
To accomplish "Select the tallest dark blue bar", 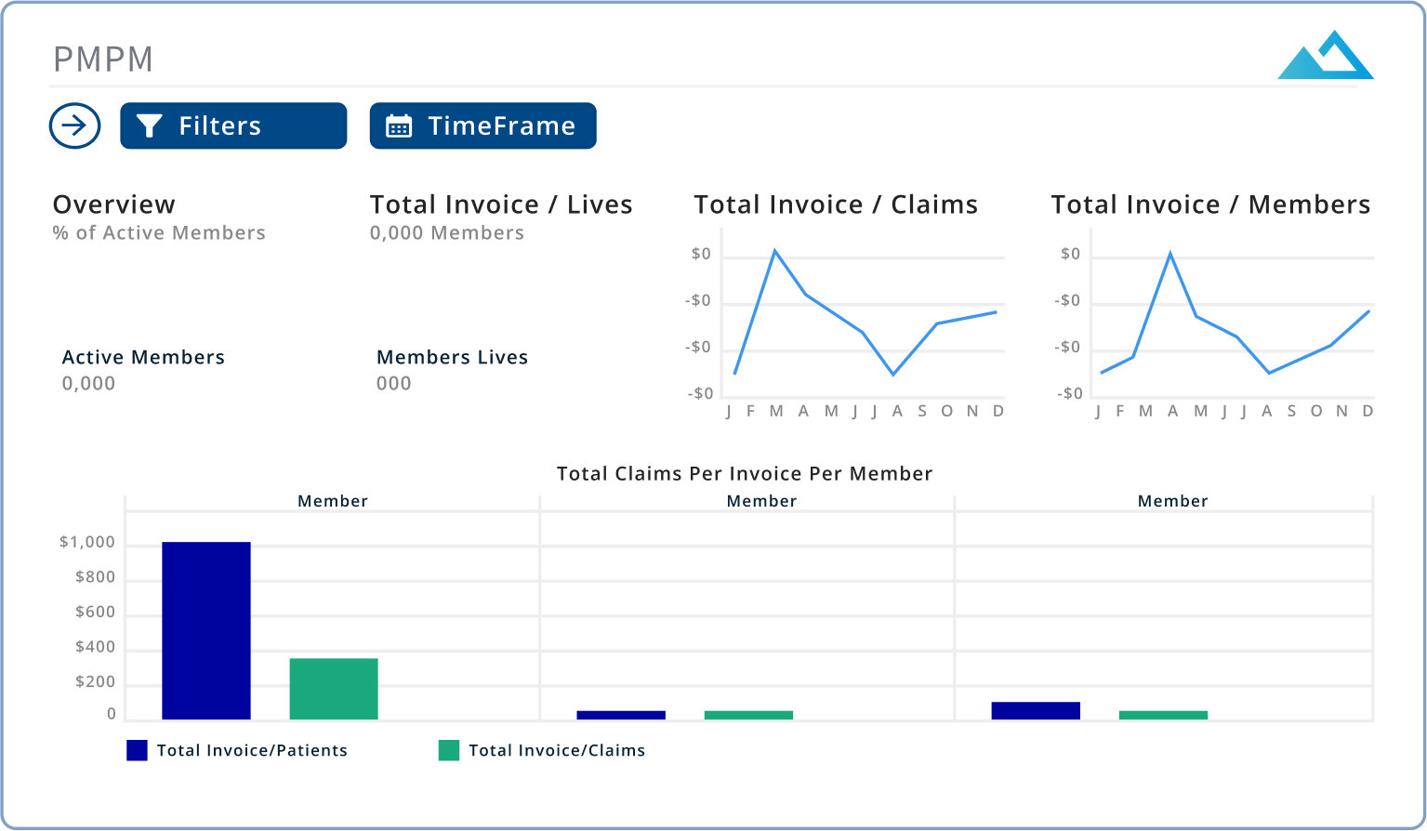I will [205, 630].
